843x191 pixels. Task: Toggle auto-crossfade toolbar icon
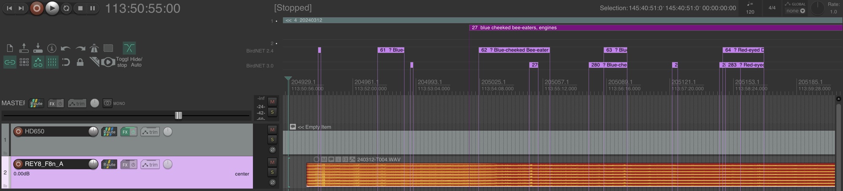(x=129, y=48)
